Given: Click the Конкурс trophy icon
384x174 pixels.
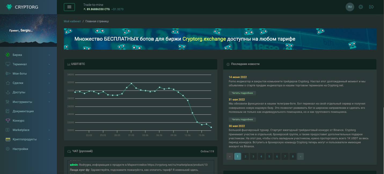Looking at the screenshot, I should 8,121.
